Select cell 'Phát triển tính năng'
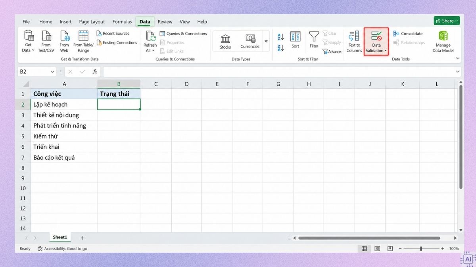The width and height of the screenshot is (476, 267). coord(64,126)
